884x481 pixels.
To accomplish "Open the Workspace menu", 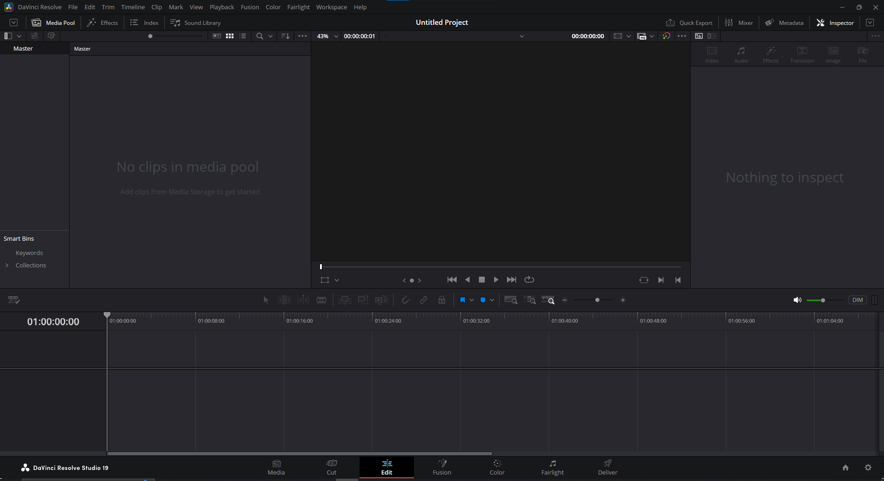I will [x=331, y=7].
